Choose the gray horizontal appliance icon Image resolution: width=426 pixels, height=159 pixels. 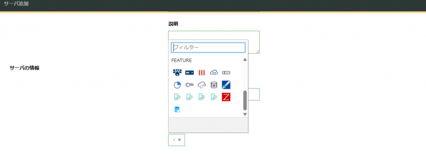[226, 73]
